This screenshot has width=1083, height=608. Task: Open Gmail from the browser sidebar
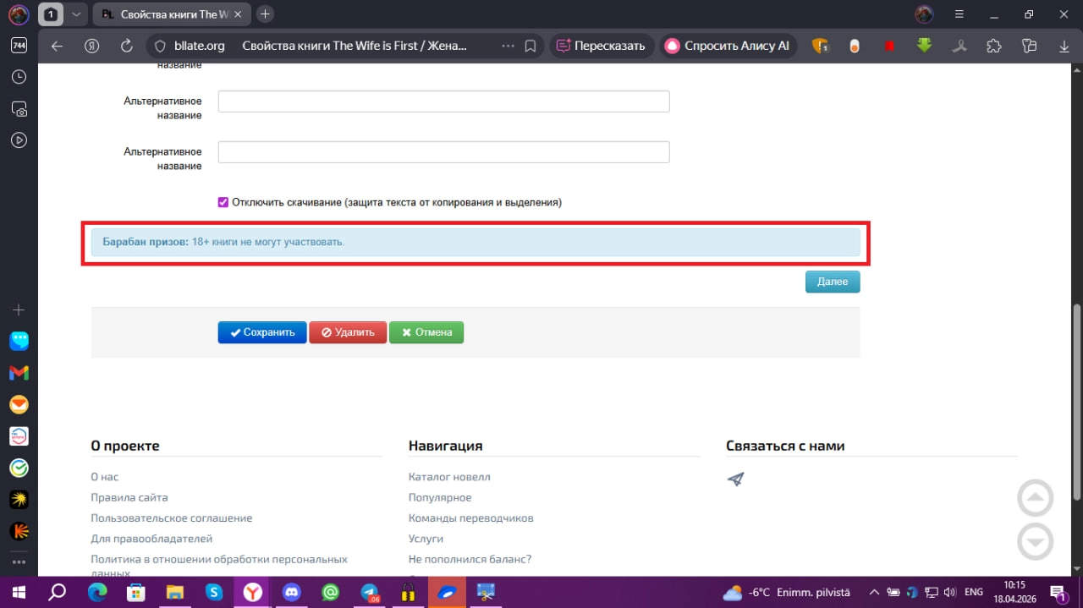(x=19, y=373)
